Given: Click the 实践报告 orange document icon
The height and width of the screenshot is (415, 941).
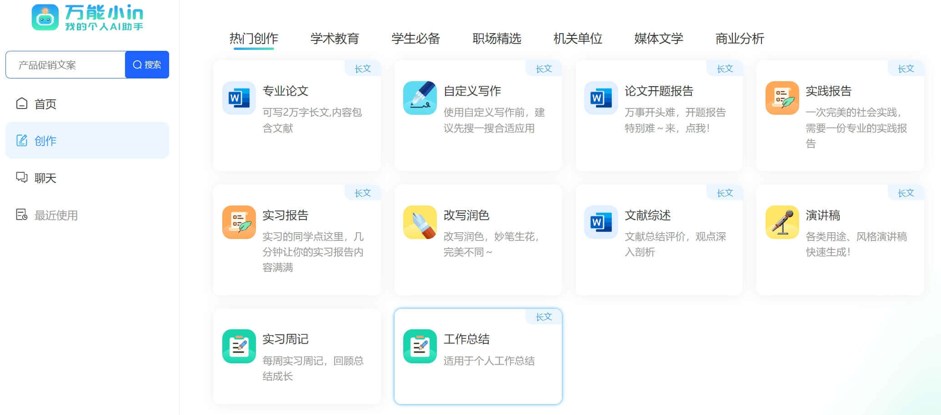Looking at the screenshot, I should pyautogui.click(x=782, y=98).
